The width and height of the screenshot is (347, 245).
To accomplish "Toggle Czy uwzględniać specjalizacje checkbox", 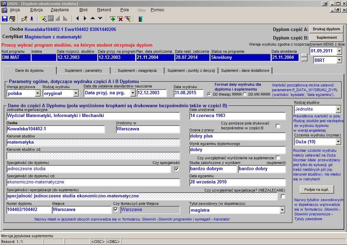I will point(283,196).
